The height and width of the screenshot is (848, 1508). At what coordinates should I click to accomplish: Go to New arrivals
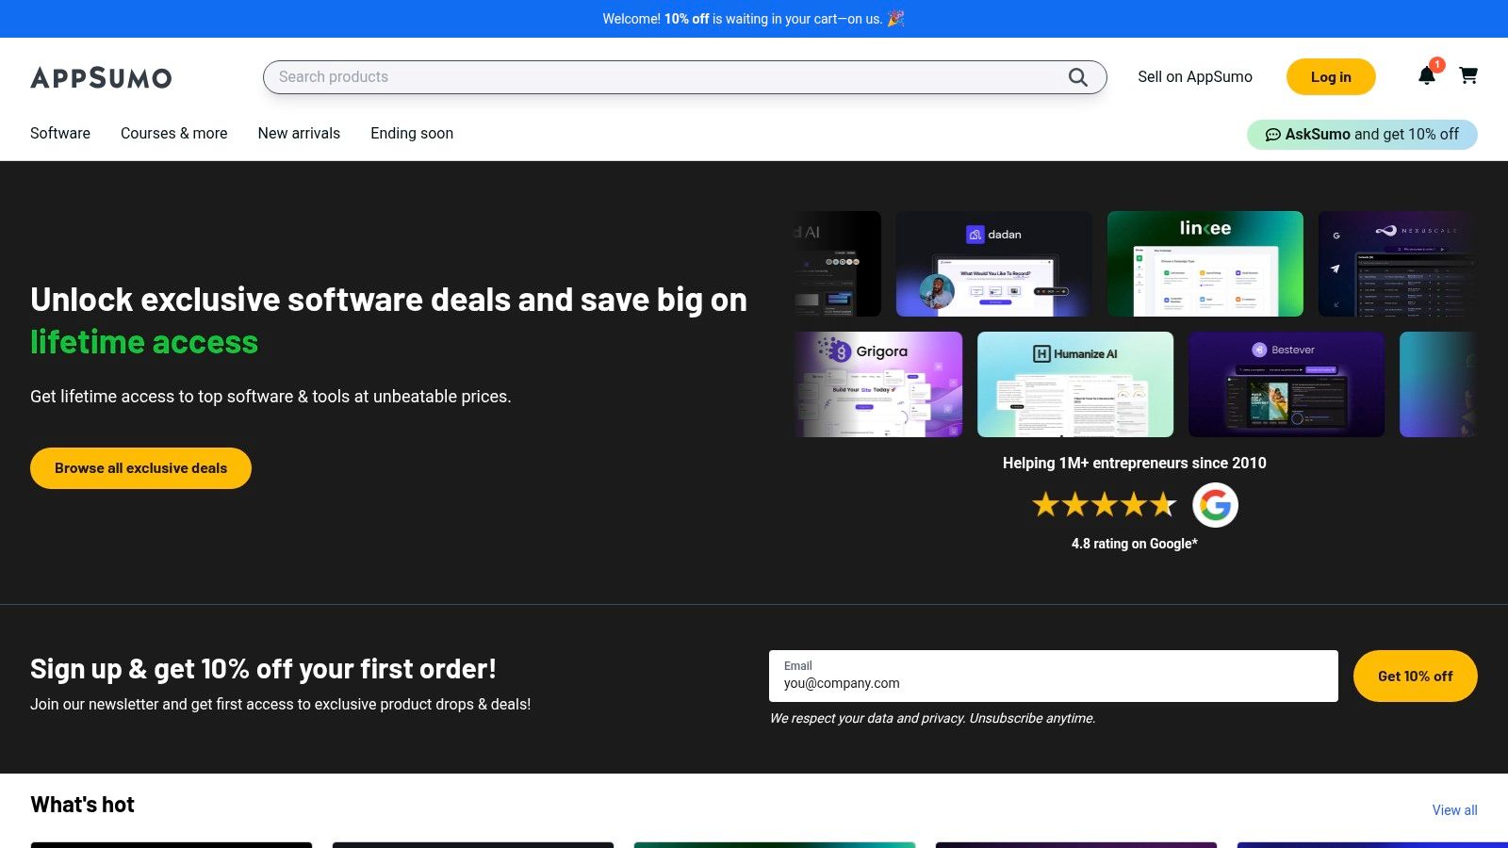pyautogui.click(x=299, y=134)
